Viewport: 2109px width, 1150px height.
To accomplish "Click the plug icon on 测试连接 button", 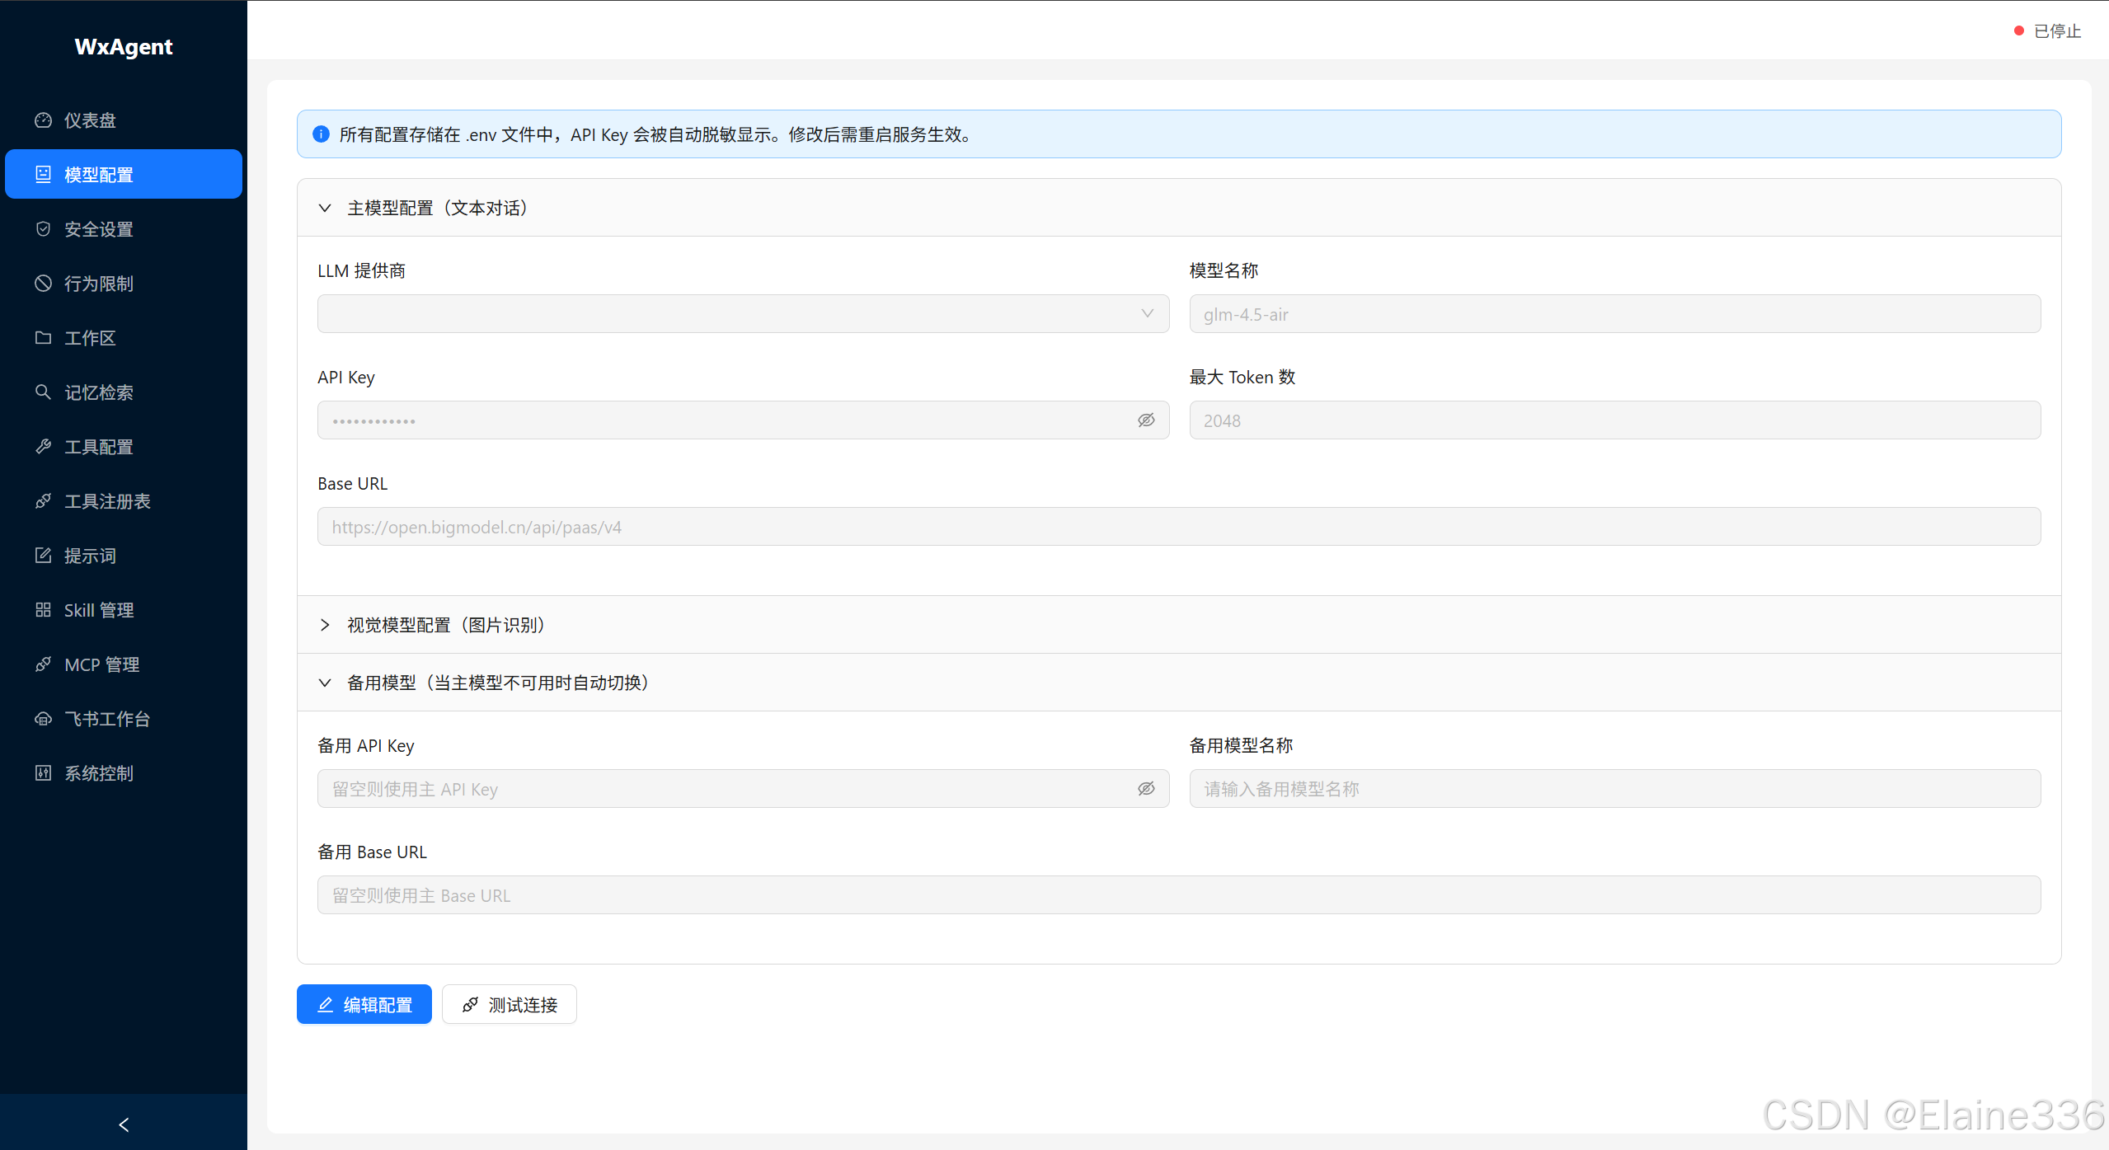I will (471, 1005).
